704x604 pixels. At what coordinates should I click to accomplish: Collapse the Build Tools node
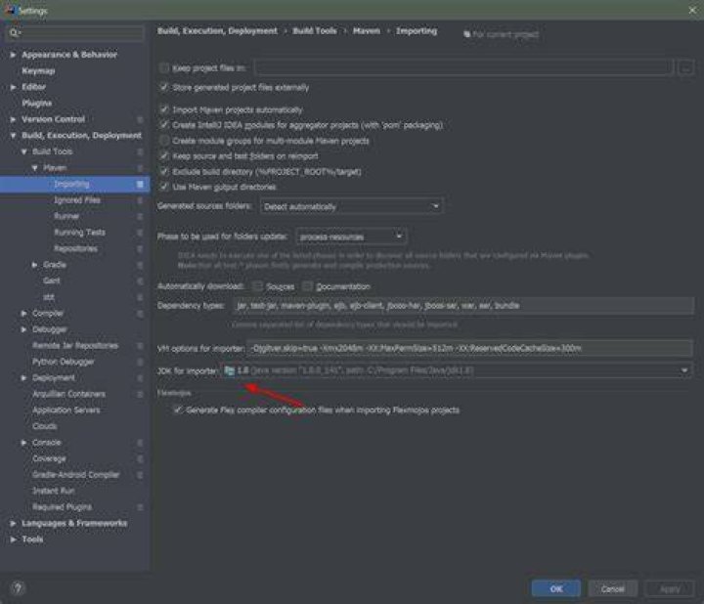click(23, 151)
